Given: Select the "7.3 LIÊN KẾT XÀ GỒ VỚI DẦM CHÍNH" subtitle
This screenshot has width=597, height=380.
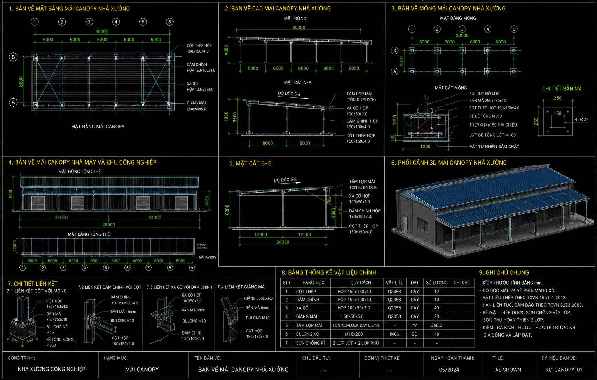Looking at the screenshot, I should coord(180,287).
